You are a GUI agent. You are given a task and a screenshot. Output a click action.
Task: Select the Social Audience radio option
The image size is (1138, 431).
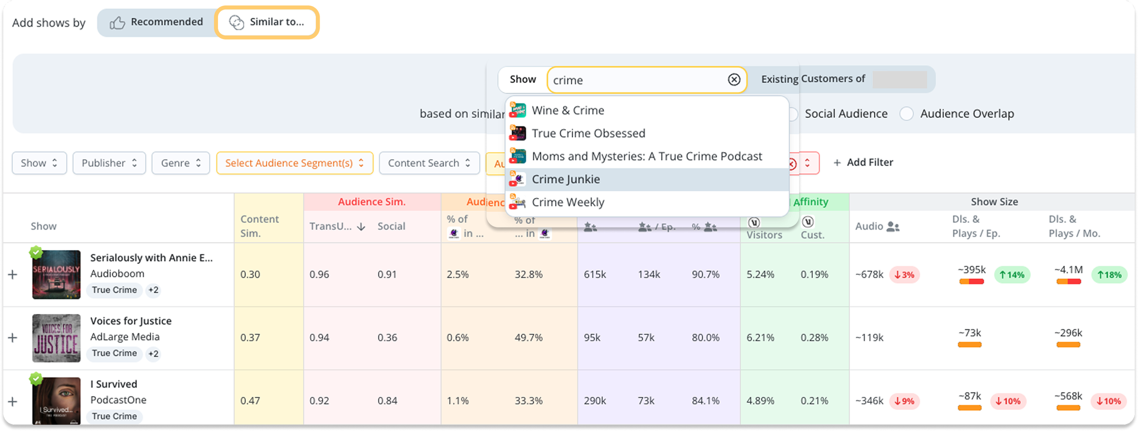pyautogui.click(x=793, y=114)
